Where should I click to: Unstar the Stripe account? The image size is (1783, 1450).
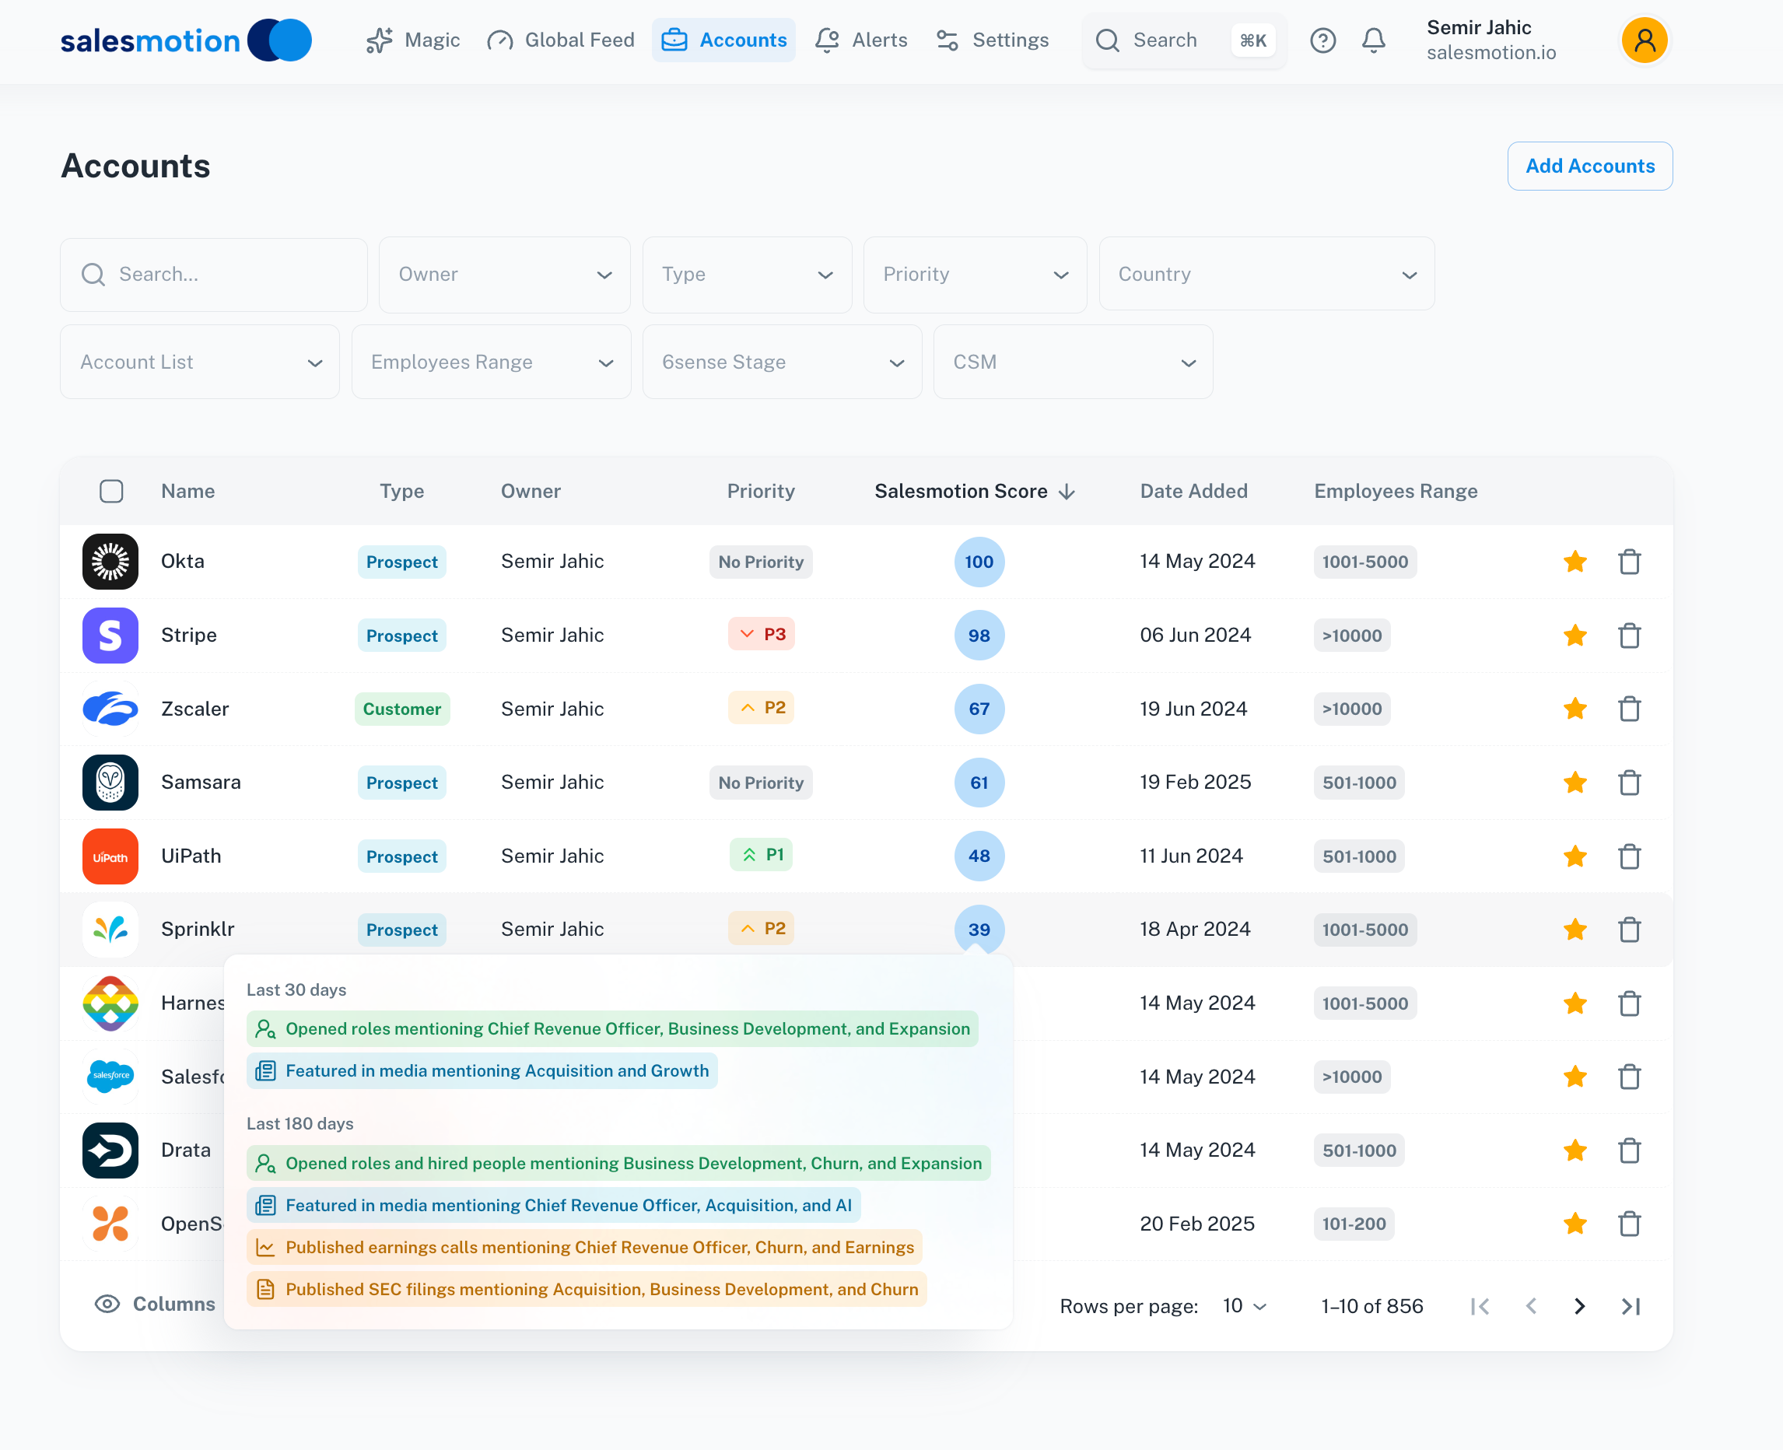pos(1575,636)
